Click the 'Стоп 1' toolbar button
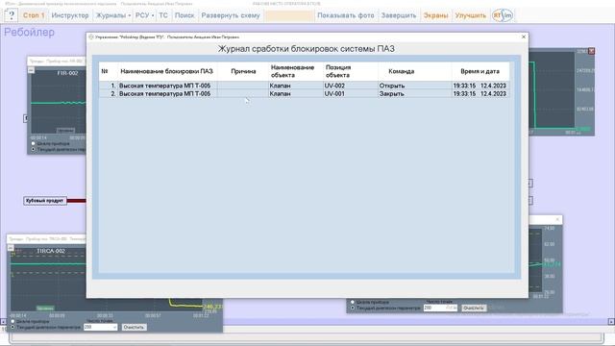The image size is (615, 346). (34, 15)
